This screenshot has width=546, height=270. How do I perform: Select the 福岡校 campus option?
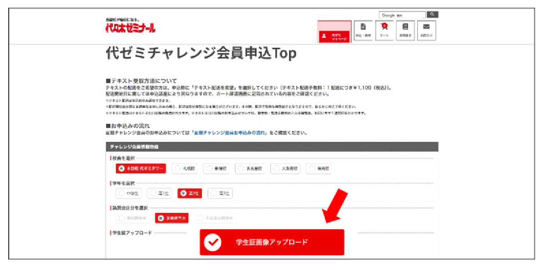tap(318, 168)
